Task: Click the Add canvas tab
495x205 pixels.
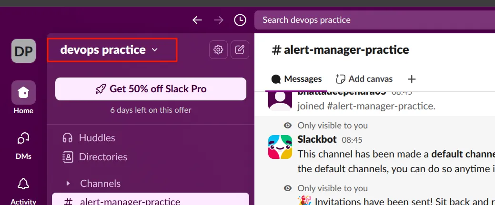Action: tap(364, 79)
